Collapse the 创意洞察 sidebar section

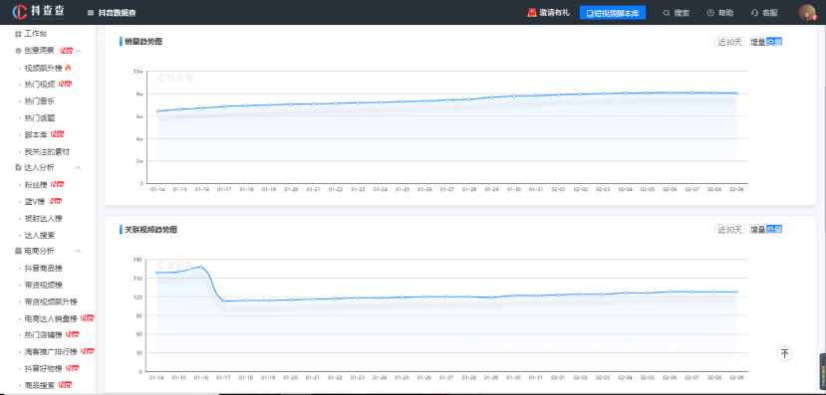pos(78,51)
